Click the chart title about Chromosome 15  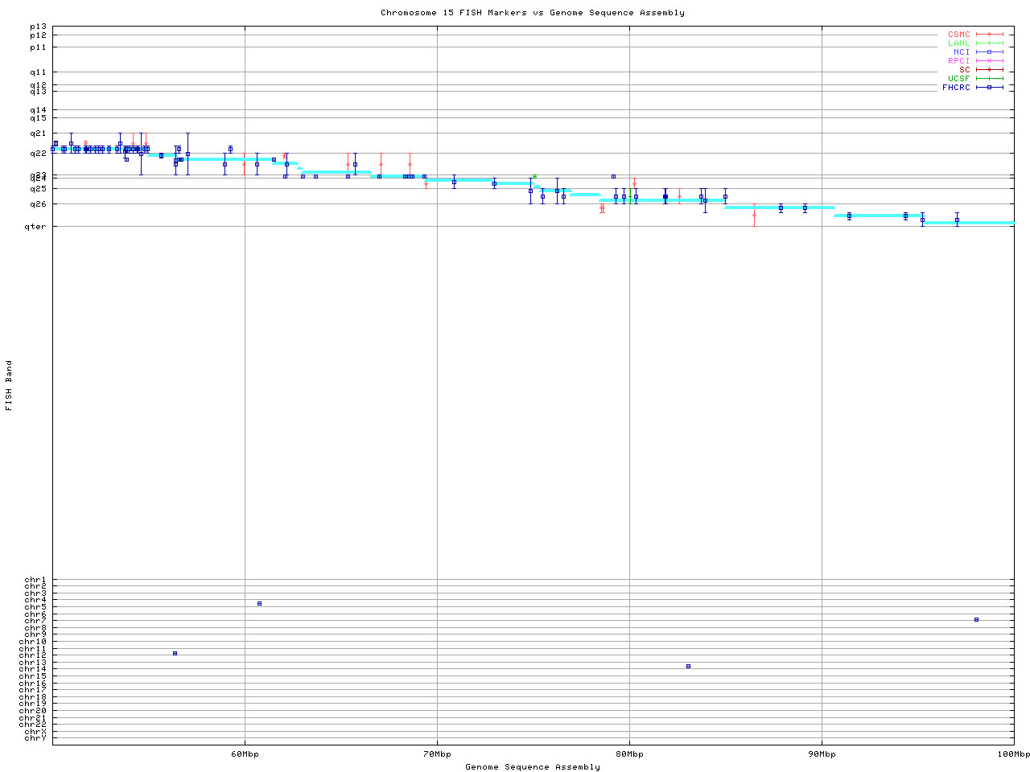click(x=532, y=13)
